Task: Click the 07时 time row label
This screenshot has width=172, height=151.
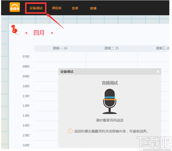Action: (x=26, y=57)
